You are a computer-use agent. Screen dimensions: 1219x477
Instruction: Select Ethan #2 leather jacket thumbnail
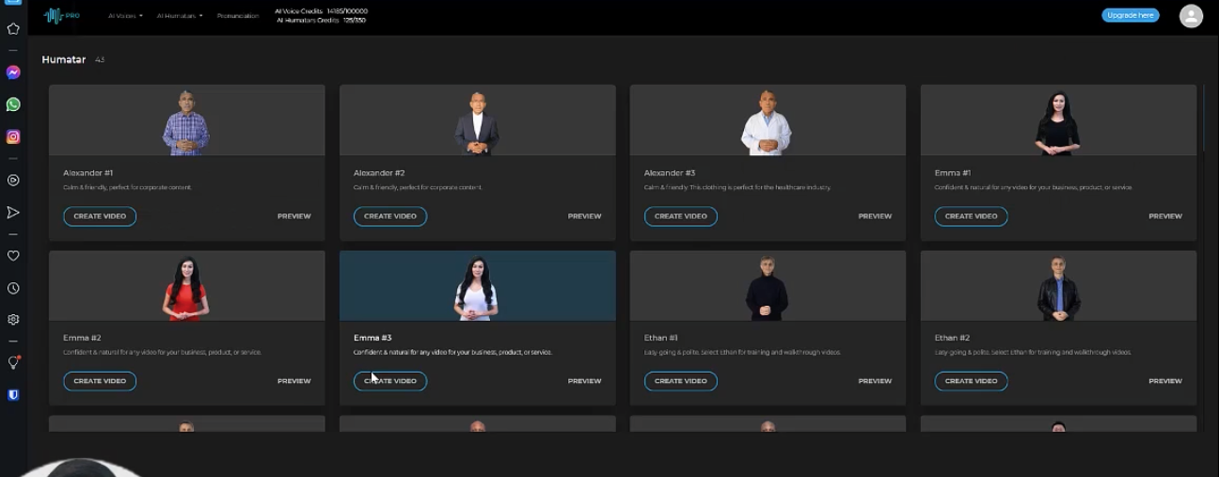1058,288
